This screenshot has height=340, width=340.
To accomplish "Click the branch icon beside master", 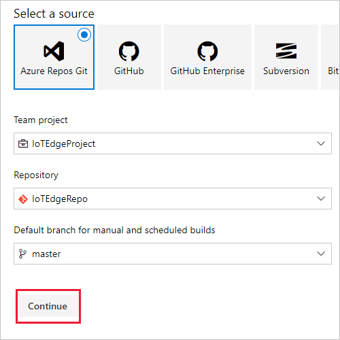I will click(22, 254).
